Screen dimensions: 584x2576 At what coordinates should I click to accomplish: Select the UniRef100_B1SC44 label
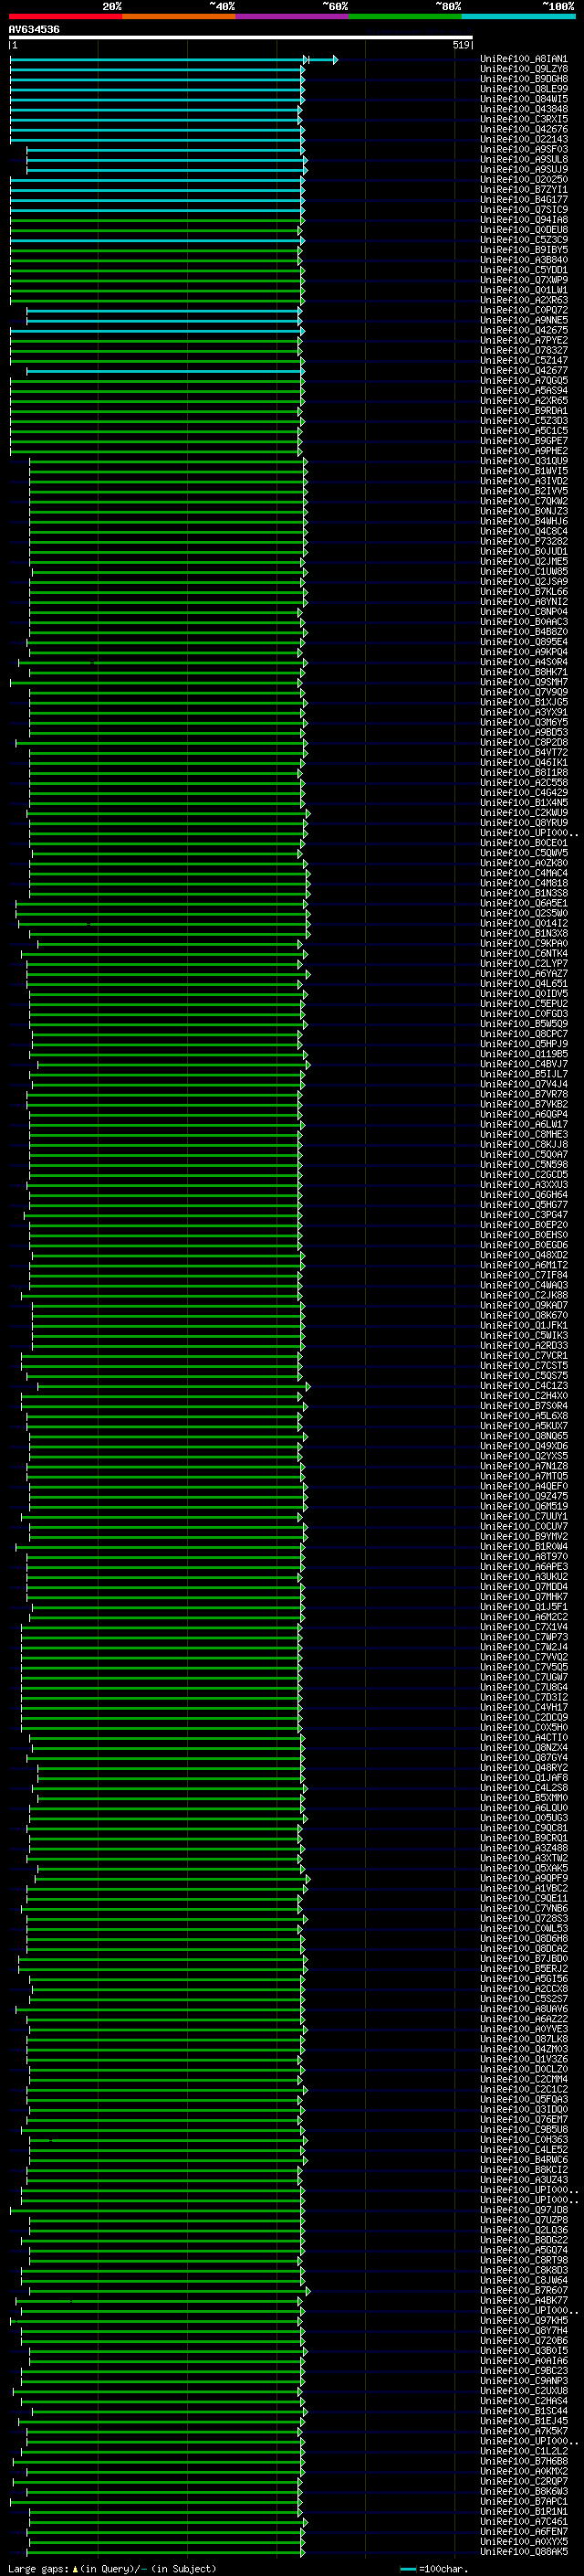pyautogui.click(x=524, y=2411)
